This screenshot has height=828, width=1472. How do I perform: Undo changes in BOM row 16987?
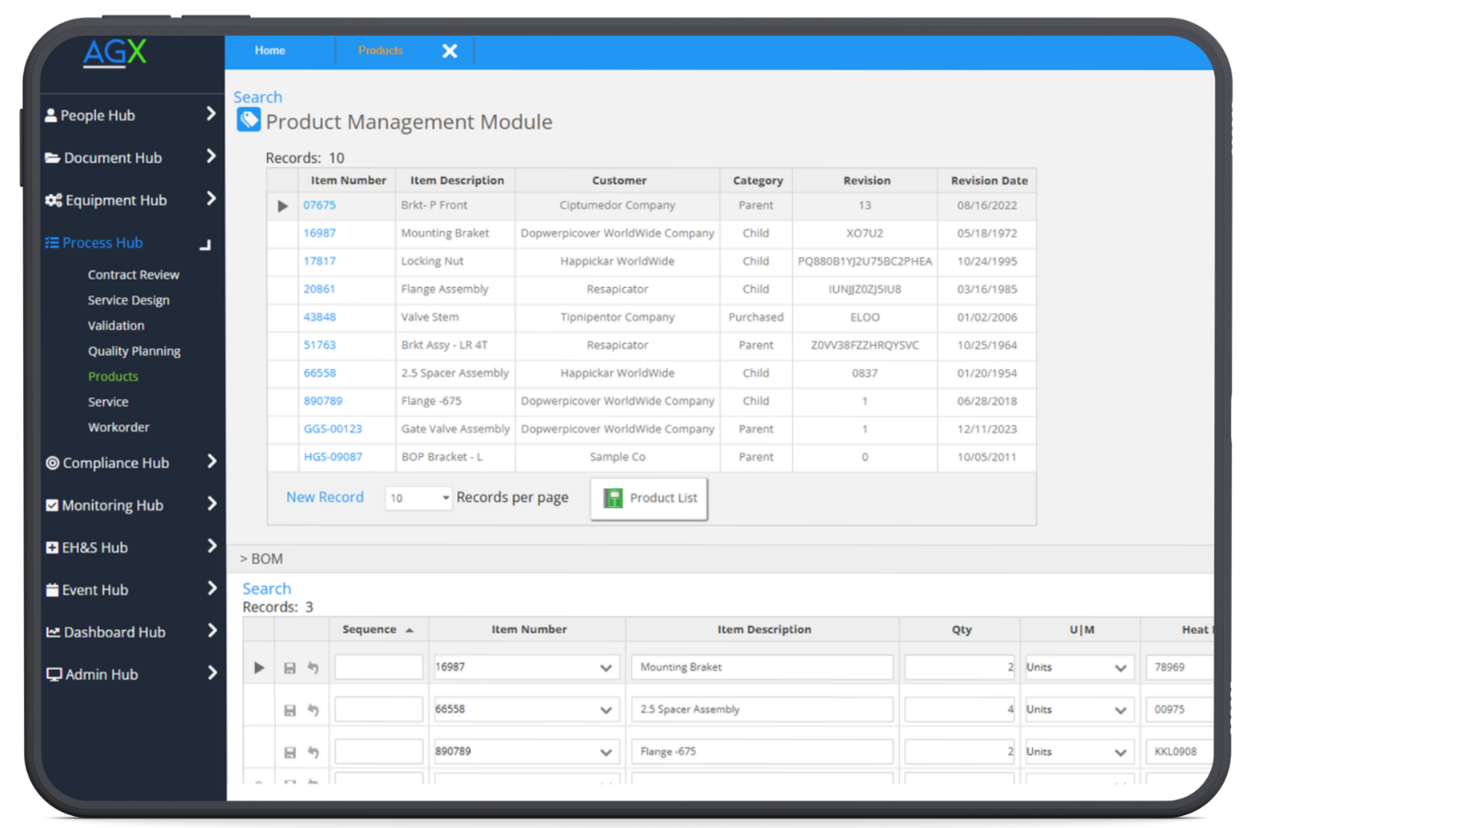(313, 668)
